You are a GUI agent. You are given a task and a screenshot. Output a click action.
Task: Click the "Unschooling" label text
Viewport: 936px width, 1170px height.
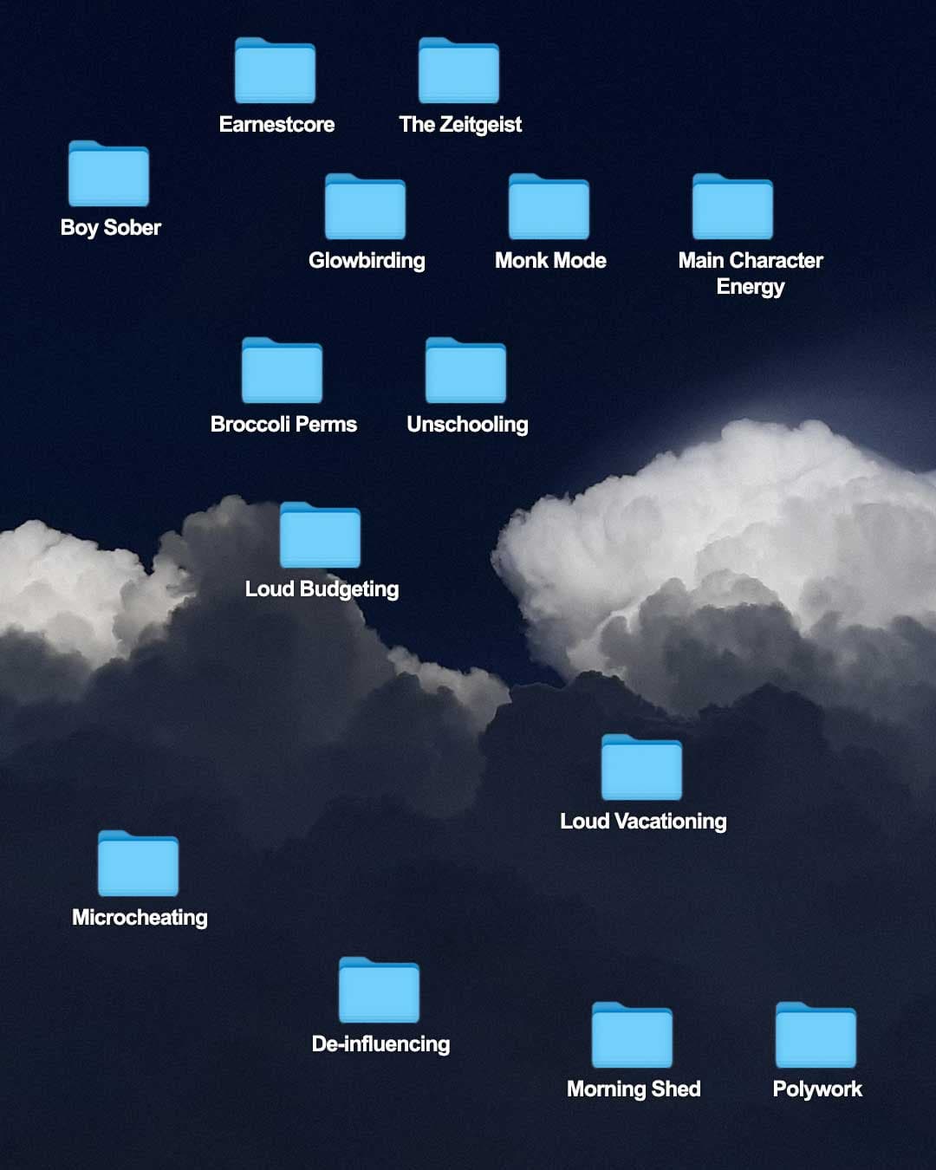[467, 425]
